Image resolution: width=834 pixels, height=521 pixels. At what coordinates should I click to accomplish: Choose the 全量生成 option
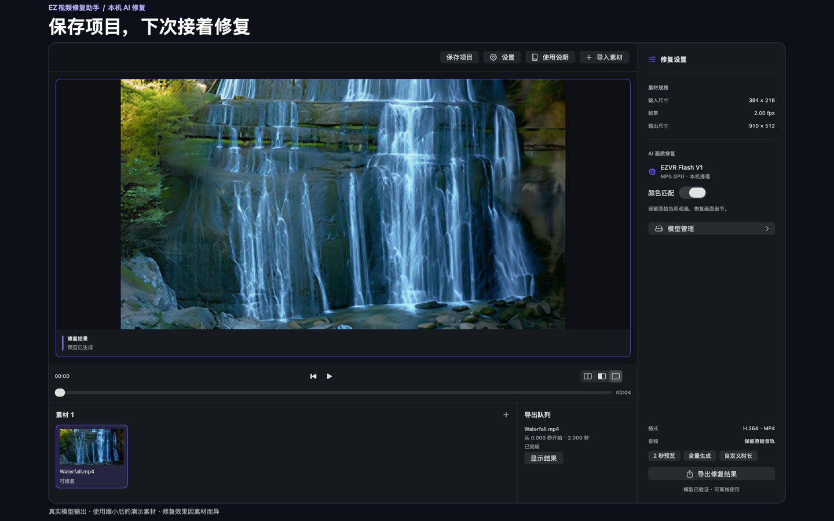point(700,456)
